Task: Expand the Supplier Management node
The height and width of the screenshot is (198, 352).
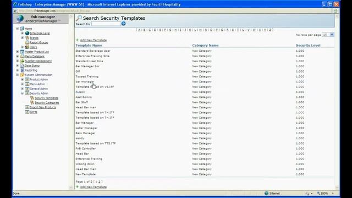Action: click(x=17, y=61)
